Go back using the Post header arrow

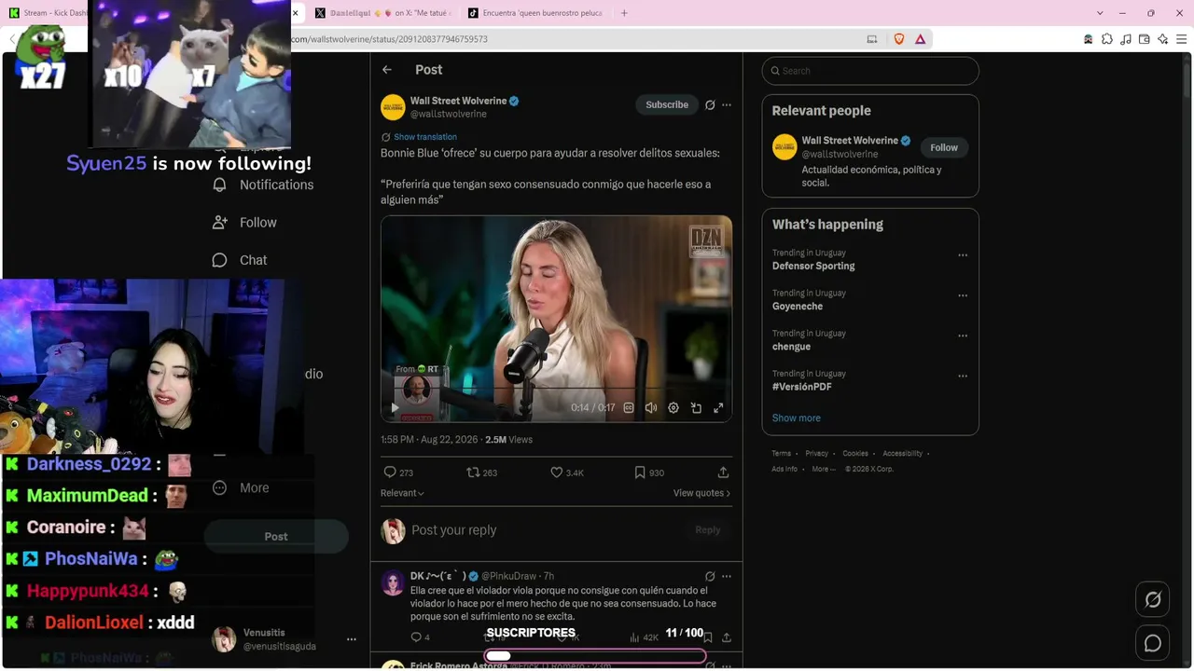(387, 70)
